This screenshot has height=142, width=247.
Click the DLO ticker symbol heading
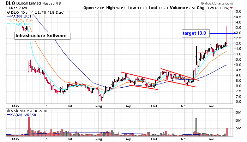pyautogui.click(x=10, y=3)
